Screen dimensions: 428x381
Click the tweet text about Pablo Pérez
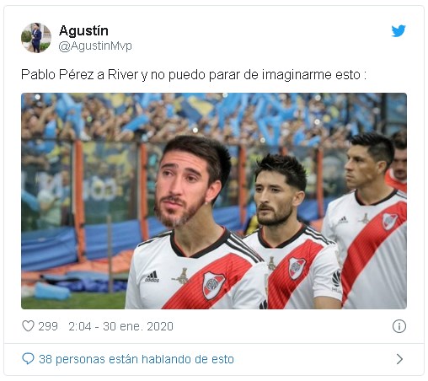pyautogui.click(x=194, y=75)
